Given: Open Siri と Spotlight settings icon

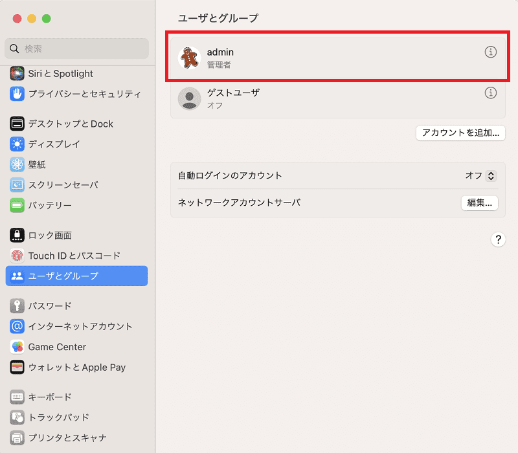Looking at the screenshot, I should click(17, 74).
